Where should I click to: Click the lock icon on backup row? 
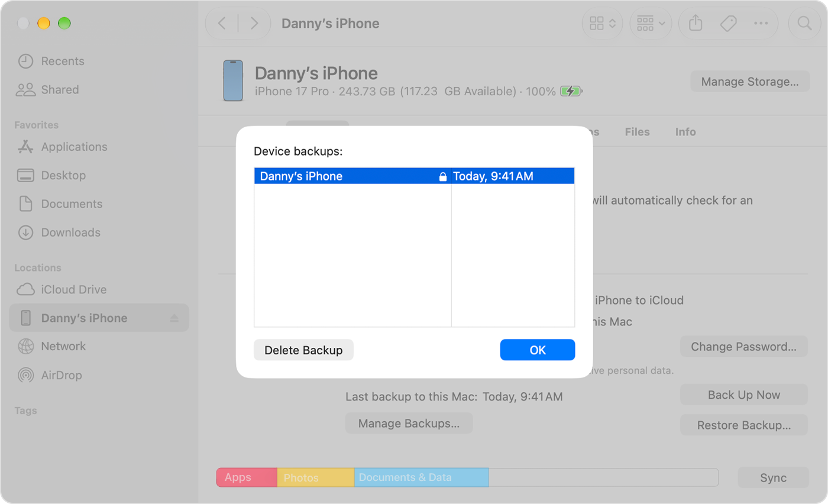tap(442, 176)
